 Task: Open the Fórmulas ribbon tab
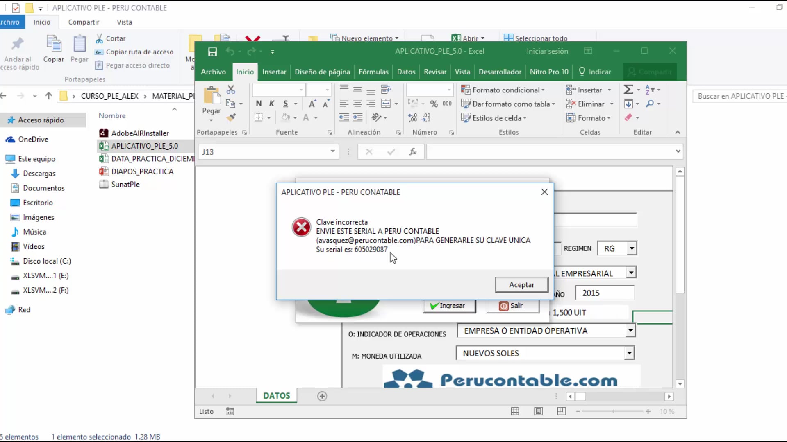(x=373, y=72)
